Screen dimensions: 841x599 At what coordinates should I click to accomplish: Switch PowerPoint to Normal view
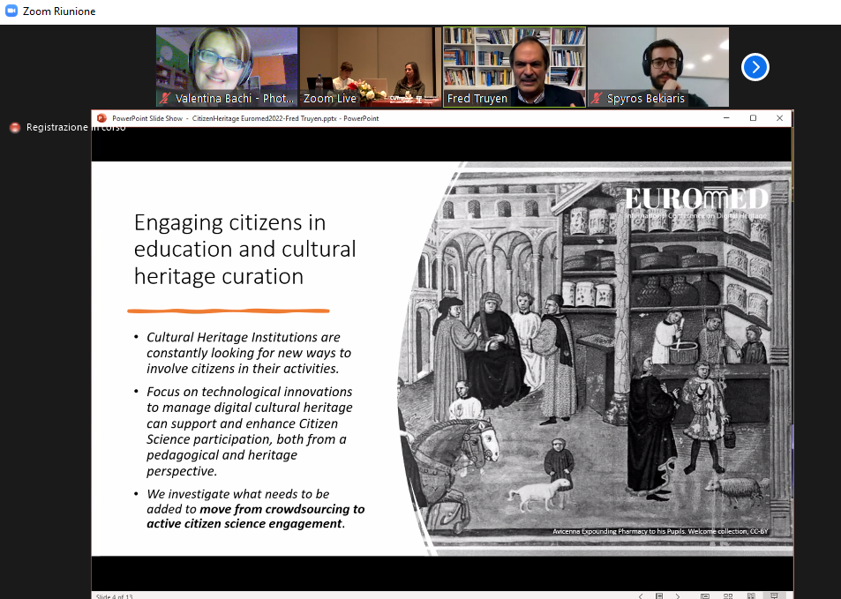pyautogui.click(x=705, y=595)
